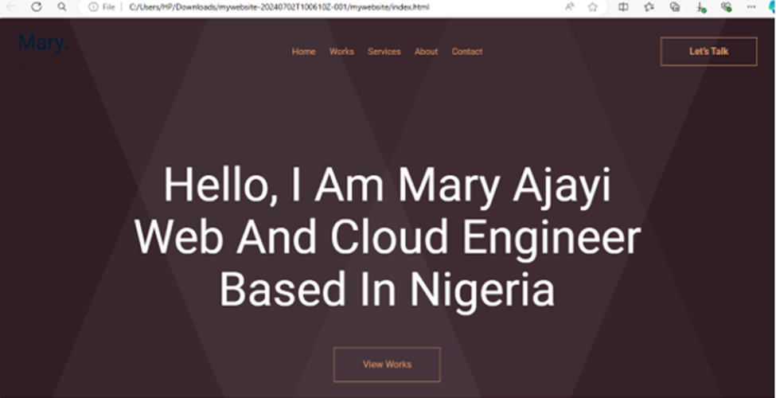Open the About nav link
This screenshot has height=398, width=776.
click(x=426, y=52)
